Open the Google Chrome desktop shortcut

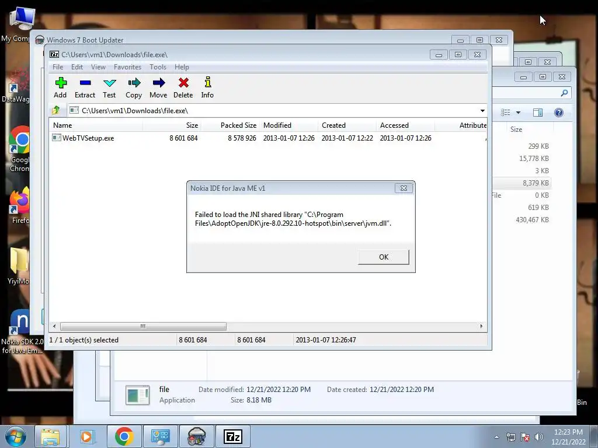coord(19,149)
